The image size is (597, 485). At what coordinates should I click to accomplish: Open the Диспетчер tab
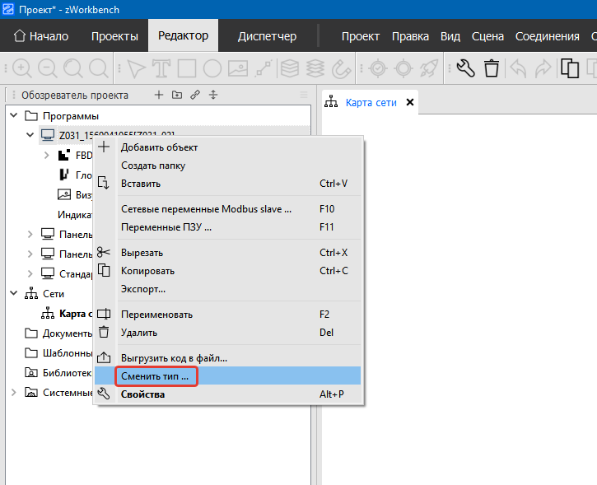[266, 36]
